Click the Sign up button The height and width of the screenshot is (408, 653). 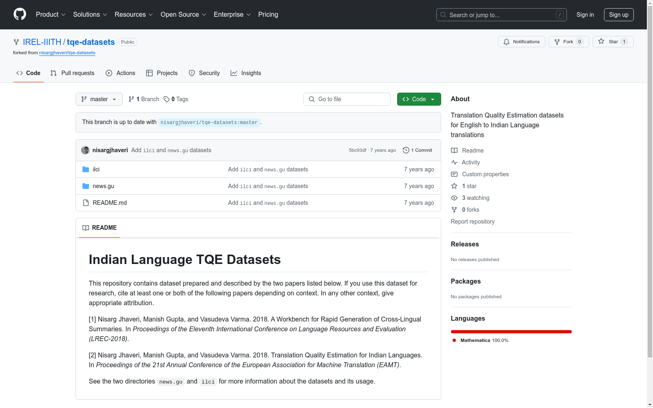[x=619, y=15]
